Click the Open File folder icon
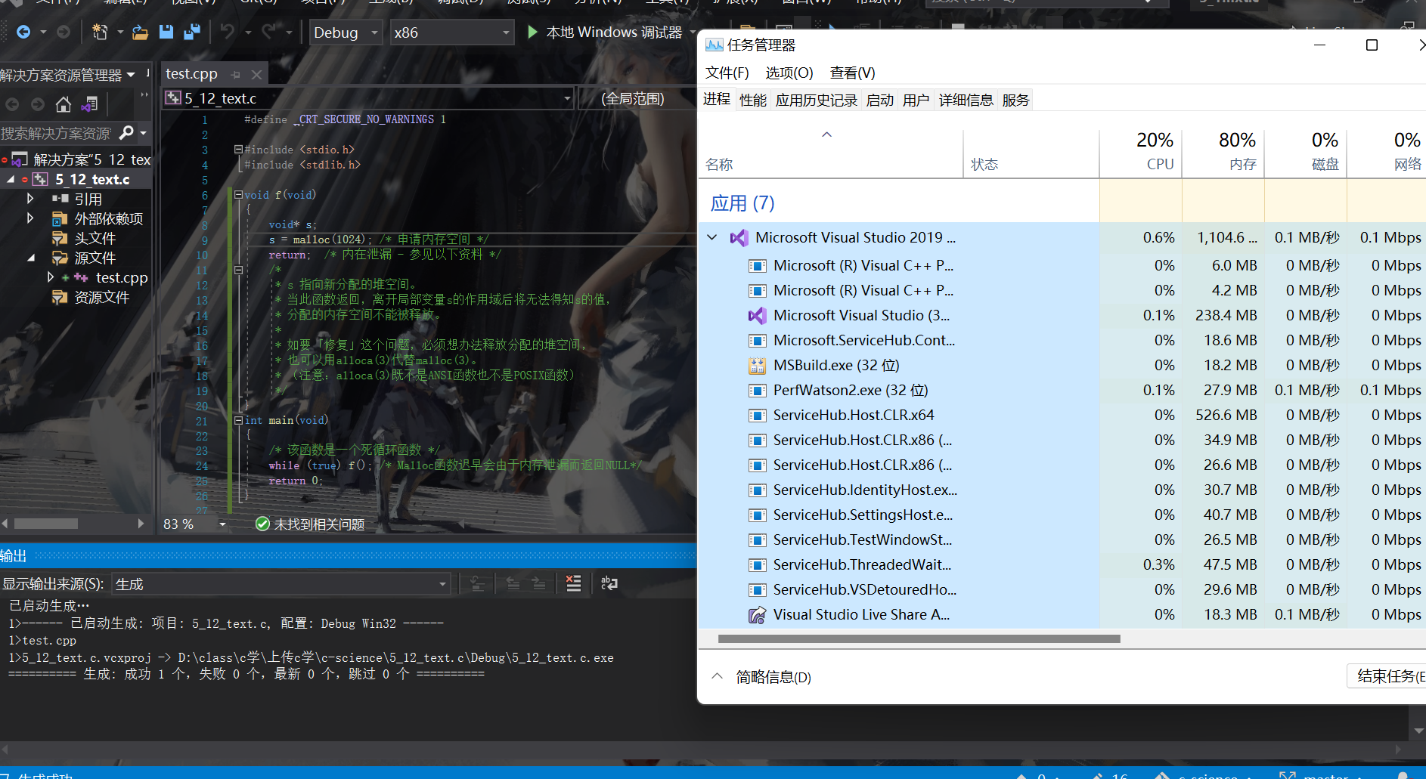1426x779 pixels. (x=140, y=32)
